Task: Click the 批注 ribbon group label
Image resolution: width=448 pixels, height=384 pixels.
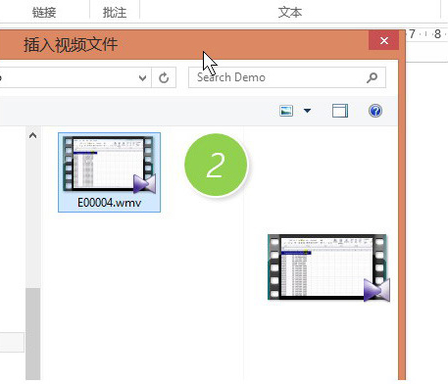Action: [115, 13]
